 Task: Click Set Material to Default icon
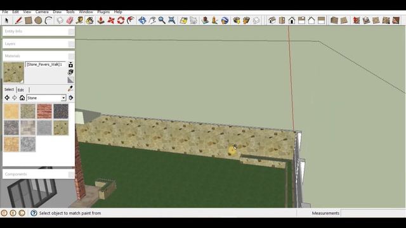[x=70, y=80]
